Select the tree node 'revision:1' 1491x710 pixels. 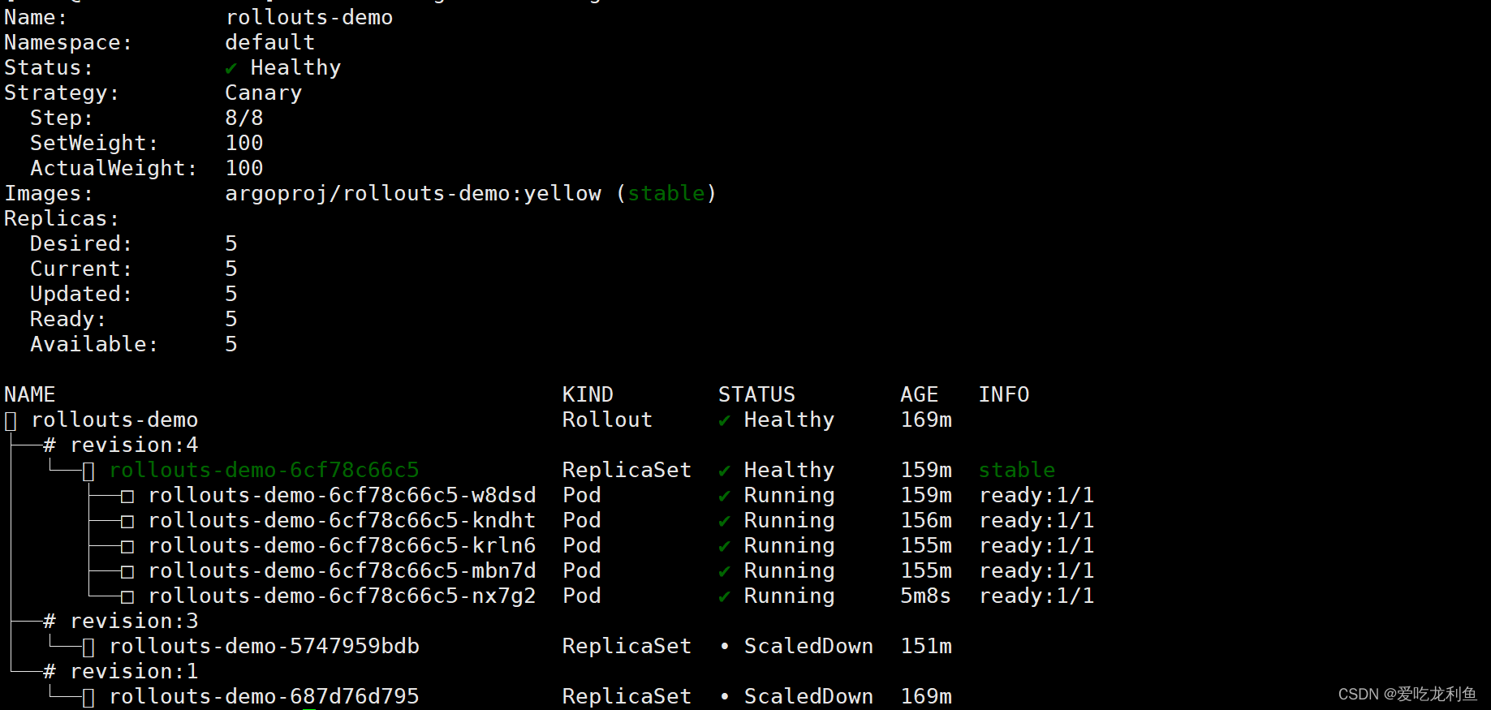coord(134,671)
